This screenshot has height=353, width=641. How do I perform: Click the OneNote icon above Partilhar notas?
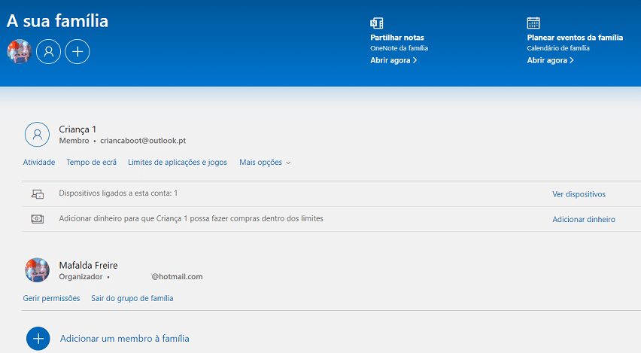[376, 23]
